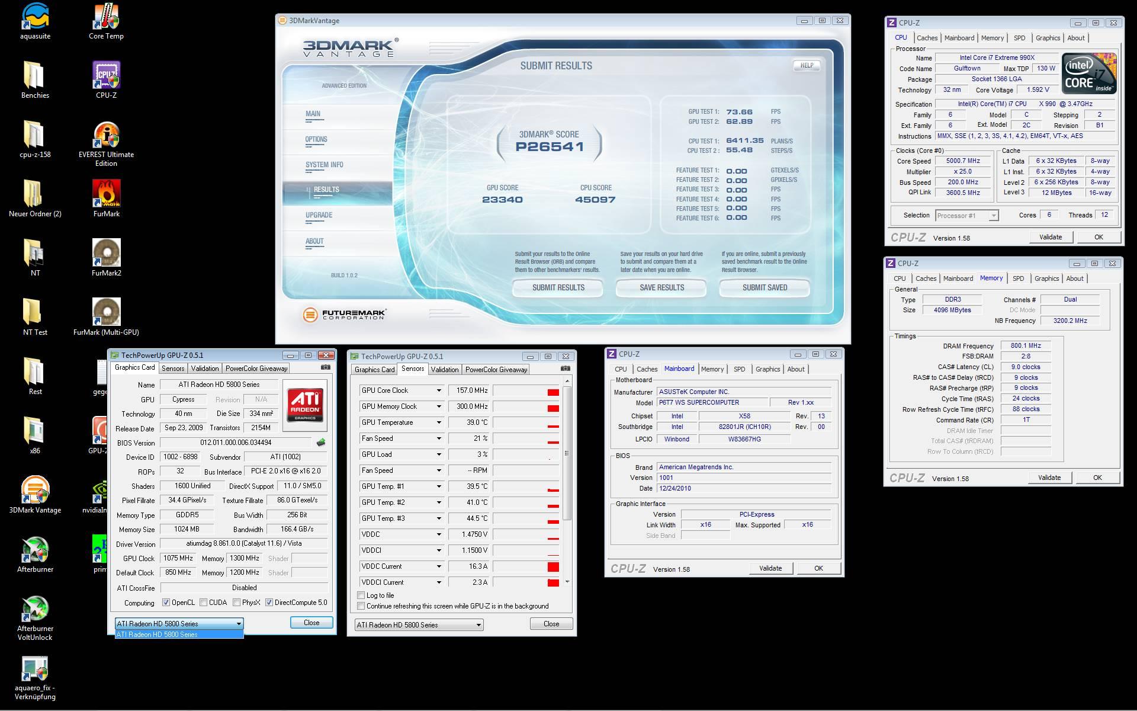Click GPU-Z Graphics Card screenshot camera icon
Viewport: 1137px width, 711px height.
(x=325, y=367)
